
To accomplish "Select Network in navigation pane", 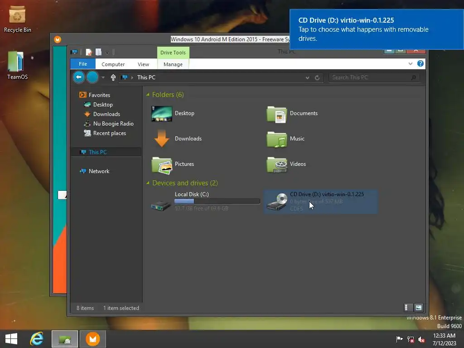I will (99, 171).
